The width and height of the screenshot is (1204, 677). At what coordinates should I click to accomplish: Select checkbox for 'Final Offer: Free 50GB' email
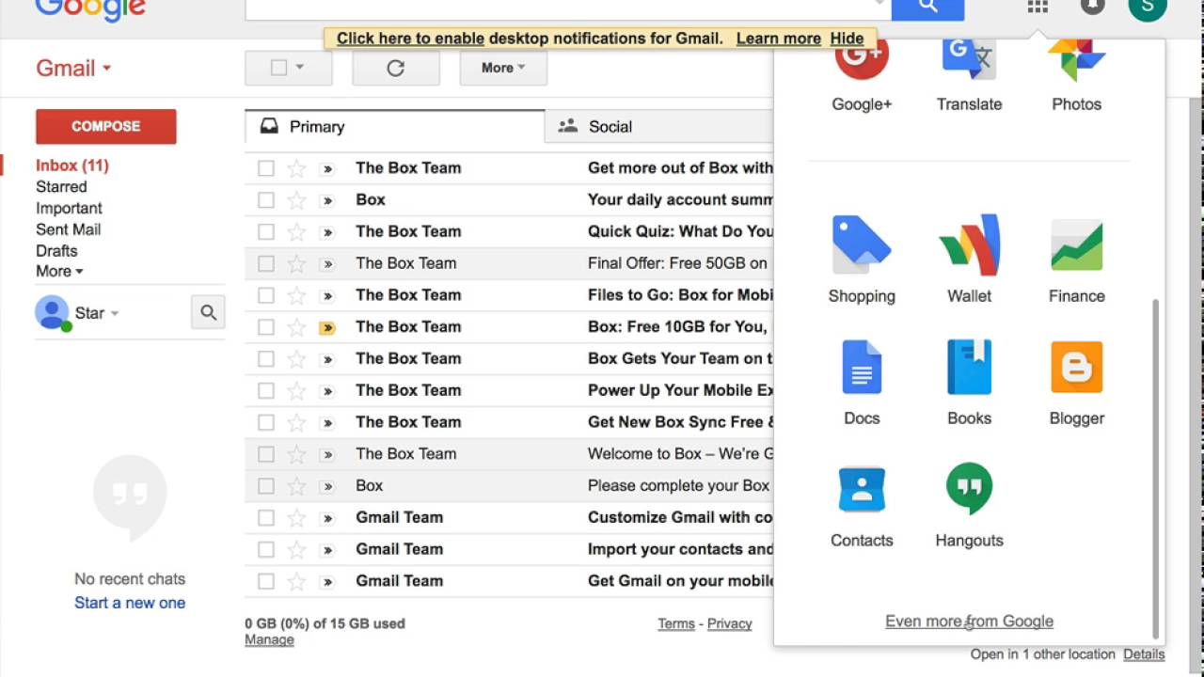[x=266, y=264]
